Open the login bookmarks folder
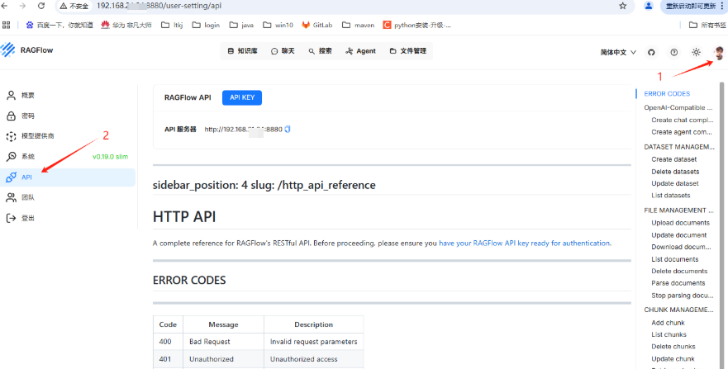This screenshot has height=369, width=728. [x=206, y=25]
